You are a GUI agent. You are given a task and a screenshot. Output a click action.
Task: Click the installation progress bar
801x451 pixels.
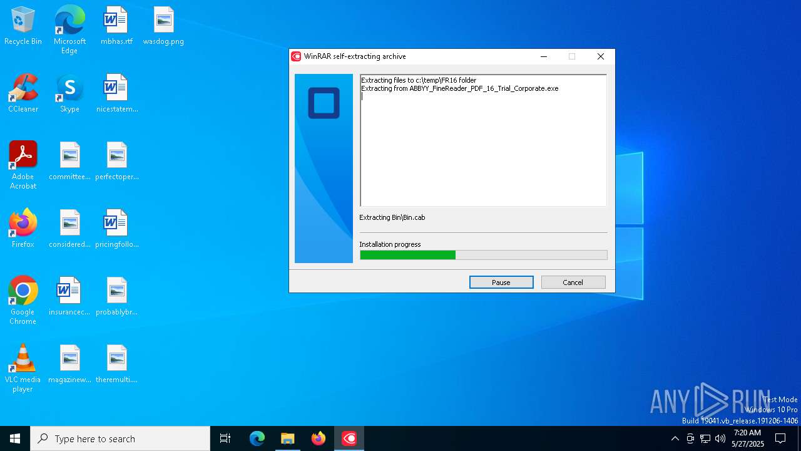click(484, 255)
